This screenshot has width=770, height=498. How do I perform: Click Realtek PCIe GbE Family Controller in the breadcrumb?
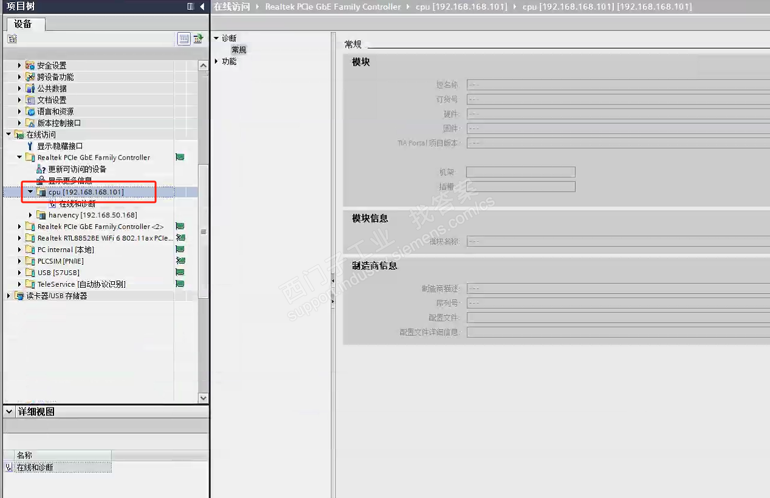333,7
